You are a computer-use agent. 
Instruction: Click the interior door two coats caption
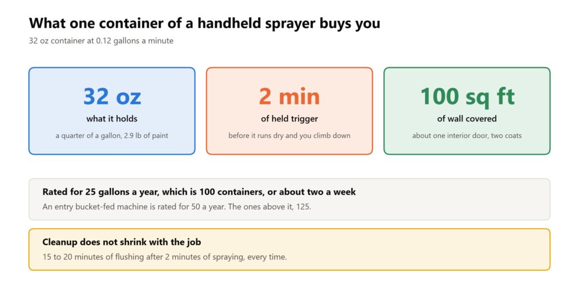tap(467, 136)
